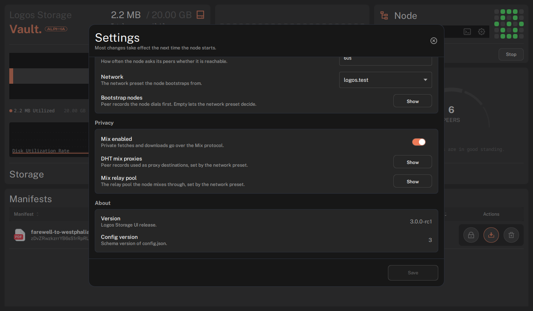The width and height of the screenshot is (533, 311).
Task: Focus the reachability interval field showing 60s
Action: pos(386,60)
